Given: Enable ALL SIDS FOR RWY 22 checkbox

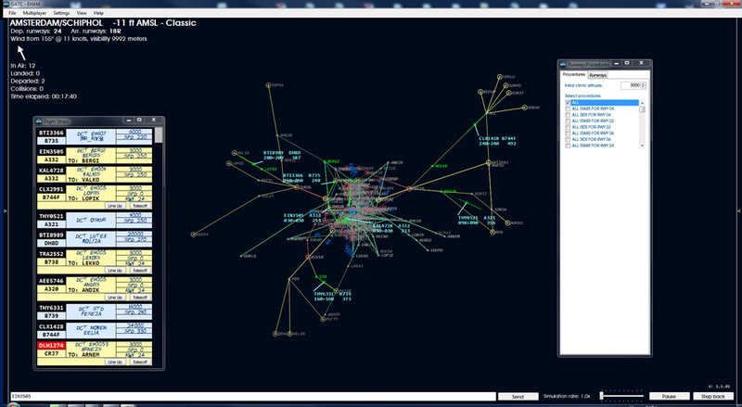Looking at the screenshot, I should 568,127.
